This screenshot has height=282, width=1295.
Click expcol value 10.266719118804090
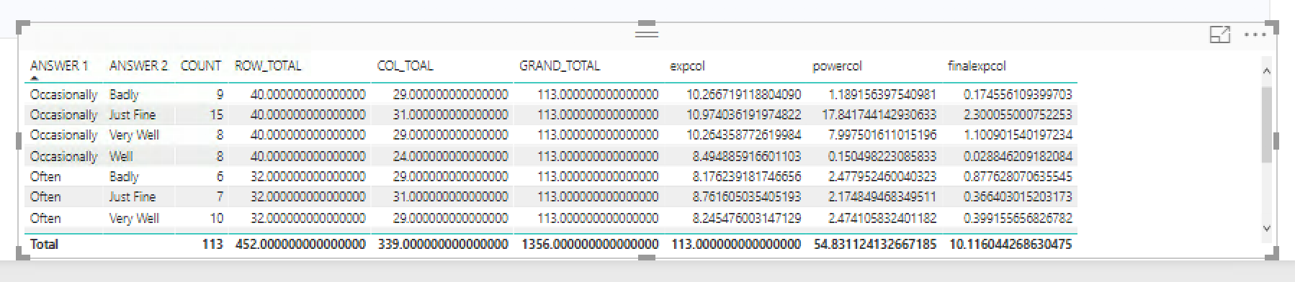pos(743,94)
